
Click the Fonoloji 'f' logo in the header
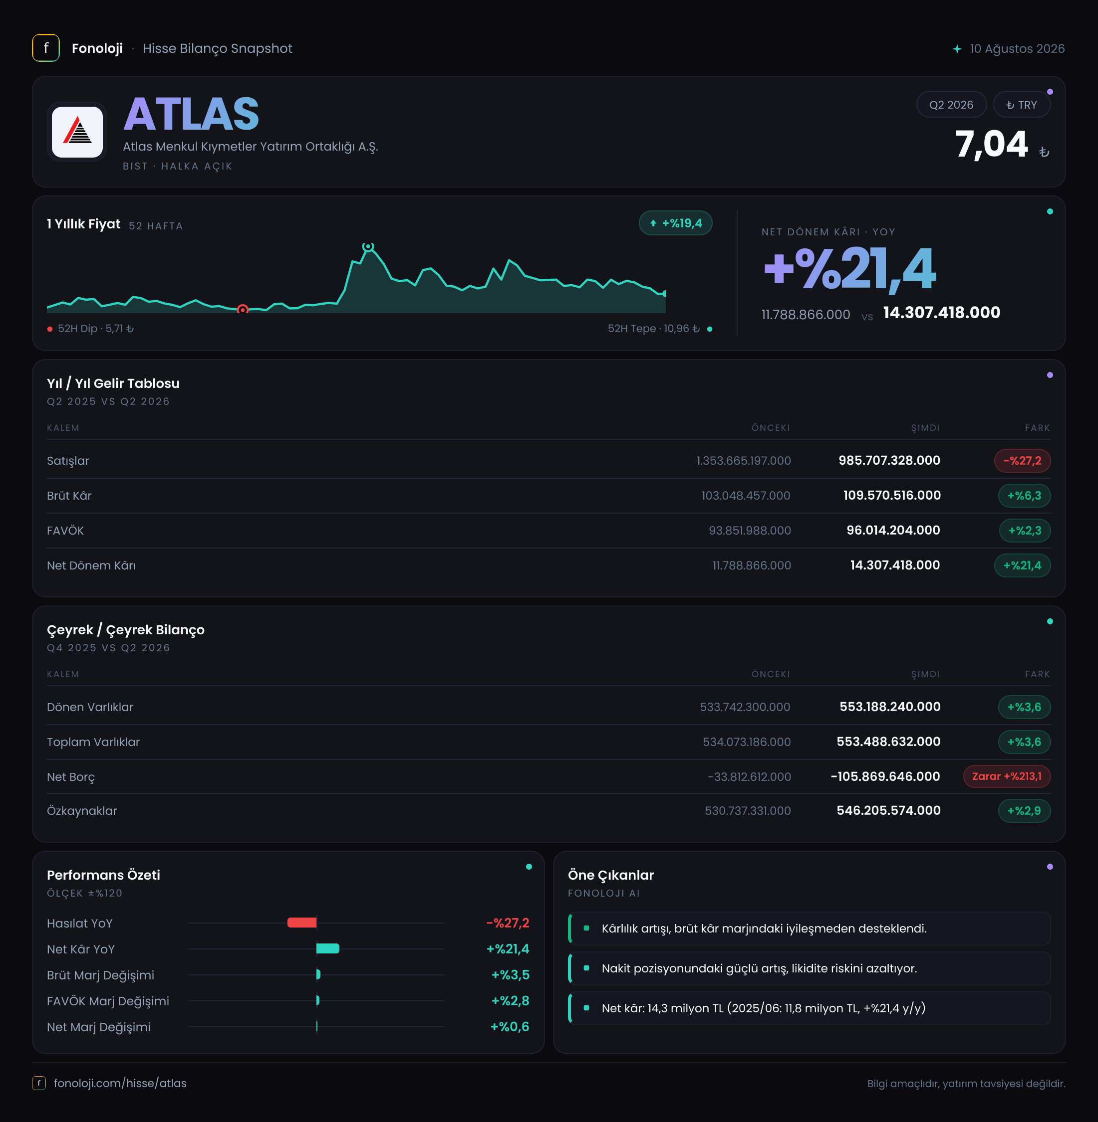coord(45,48)
